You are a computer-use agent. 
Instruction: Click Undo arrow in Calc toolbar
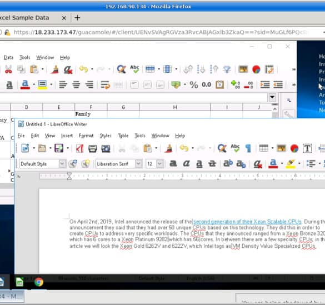[x=83, y=69]
